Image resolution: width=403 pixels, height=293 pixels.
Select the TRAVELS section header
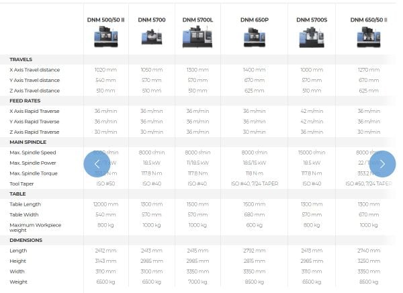tap(21, 59)
